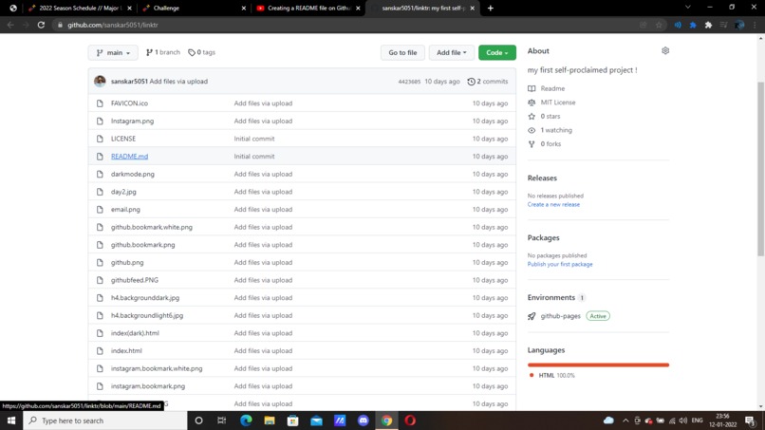765x430 pixels.
Task: Switch to the Challenge tab
Action: (x=196, y=8)
